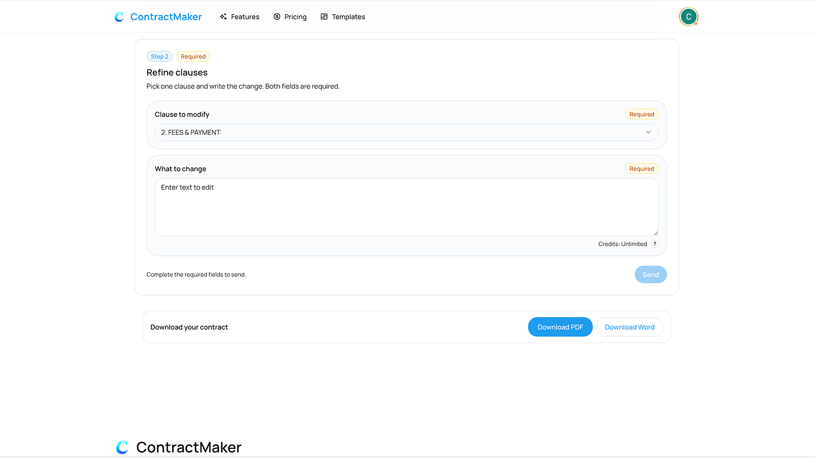815x458 pixels.
Task: Click the ContractMaker logo in the header
Action: coord(158,16)
